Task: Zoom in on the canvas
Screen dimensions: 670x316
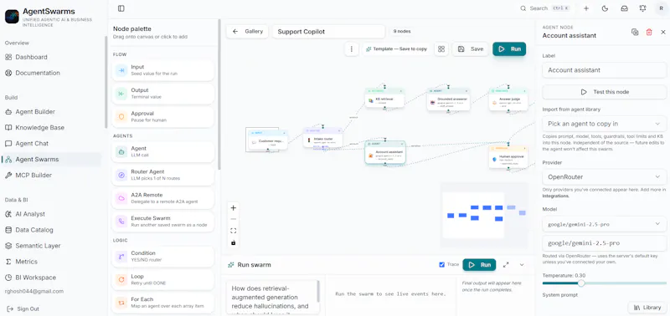Action: (x=234, y=208)
